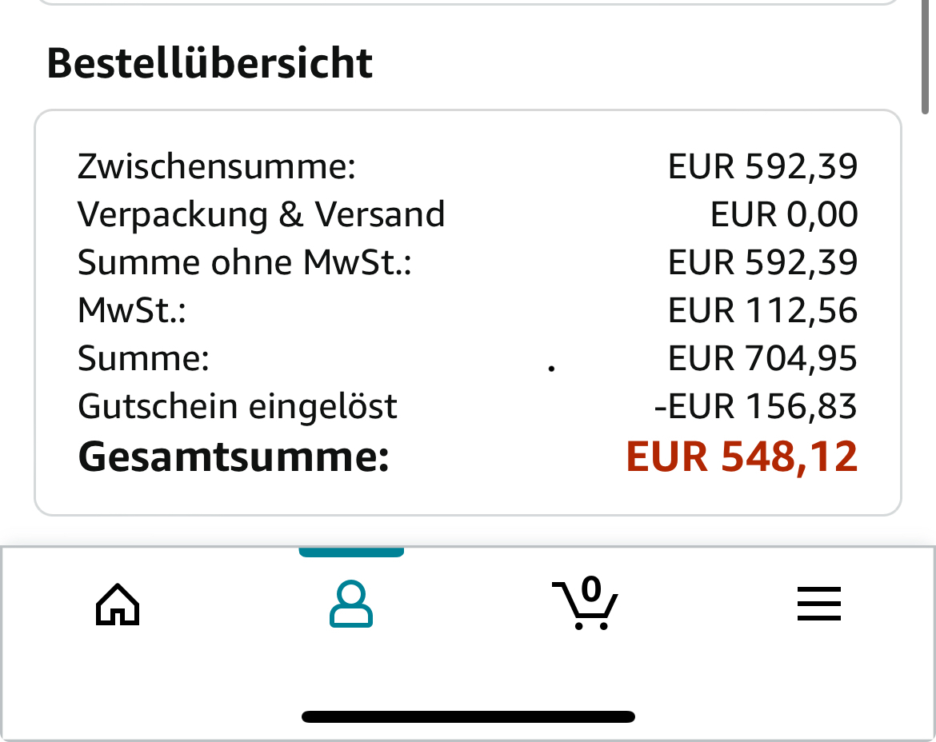This screenshot has height=742, width=936.
Task: Open the account profile tab icon
Action: tap(351, 604)
